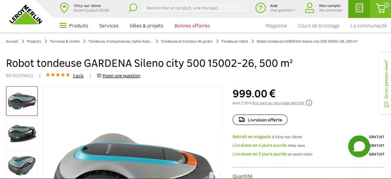Click the Livraison offerte button
Viewport: 391px width, 179px height.
[260, 120]
